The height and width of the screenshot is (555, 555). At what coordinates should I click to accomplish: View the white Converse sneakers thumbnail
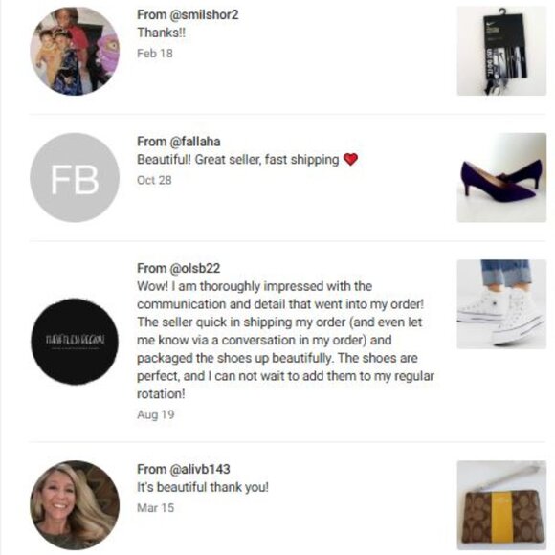pos(501,304)
